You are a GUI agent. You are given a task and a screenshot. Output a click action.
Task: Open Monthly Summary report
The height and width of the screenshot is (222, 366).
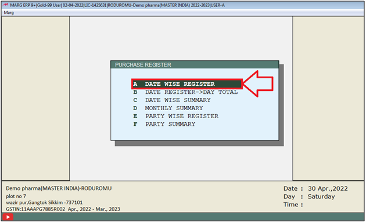168,108
